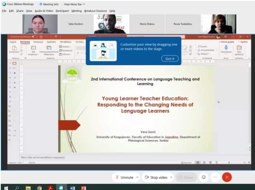Open the Windows Start menu
The width and height of the screenshot is (255, 190).
[x=6, y=188]
